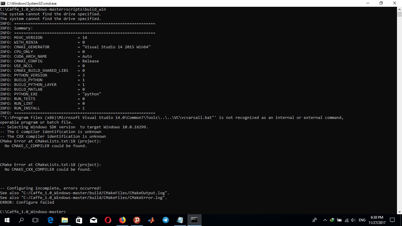Close the cmd.exe window
The width and height of the screenshot is (402, 226).
point(395,3)
